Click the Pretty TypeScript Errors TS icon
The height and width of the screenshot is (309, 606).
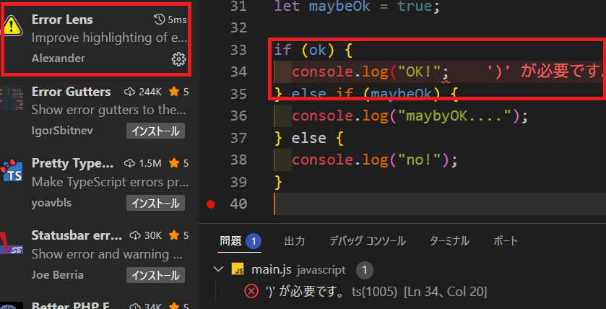[12, 170]
